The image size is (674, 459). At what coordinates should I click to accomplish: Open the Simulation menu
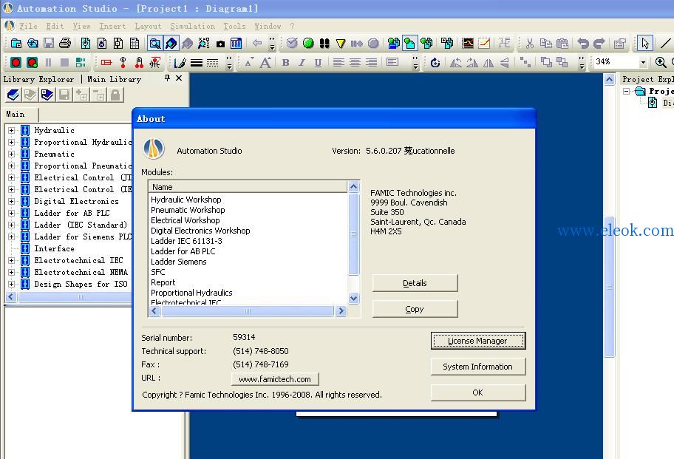[x=193, y=26]
